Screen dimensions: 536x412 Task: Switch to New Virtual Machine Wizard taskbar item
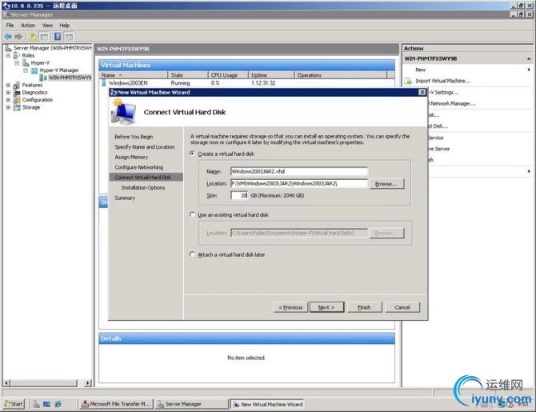[x=268, y=405]
